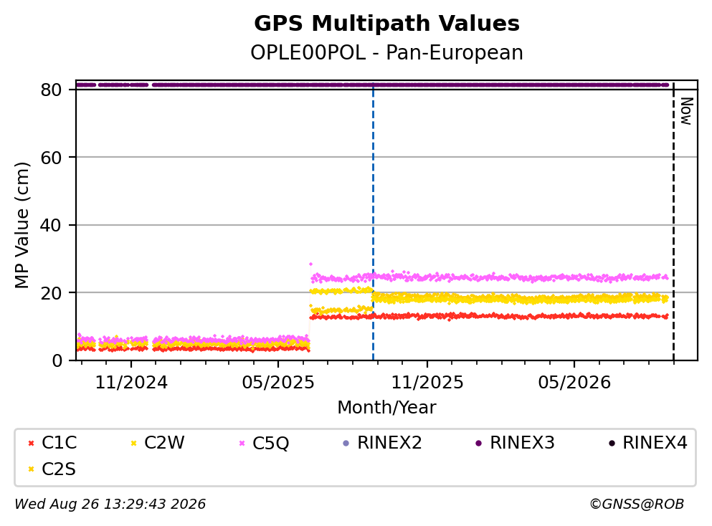Select the C1C legend label
Screen dimensions: 712x526
click(59, 443)
